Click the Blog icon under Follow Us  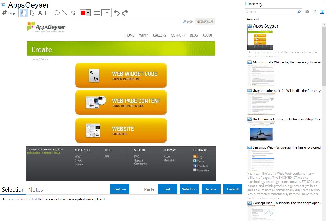pyautogui.click(x=195, y=156)
